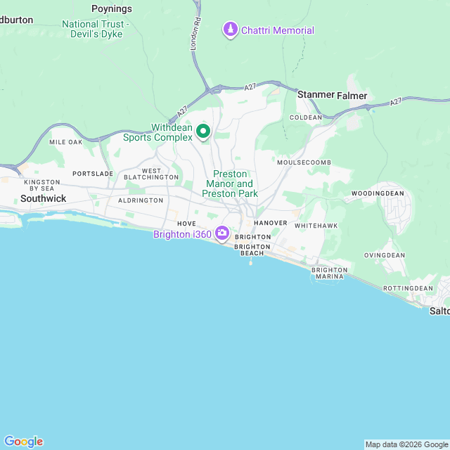This screenshot has width=450, height=450.
Task: Click the National Trust Devil's Dyke label
Action: coord(96,29)
